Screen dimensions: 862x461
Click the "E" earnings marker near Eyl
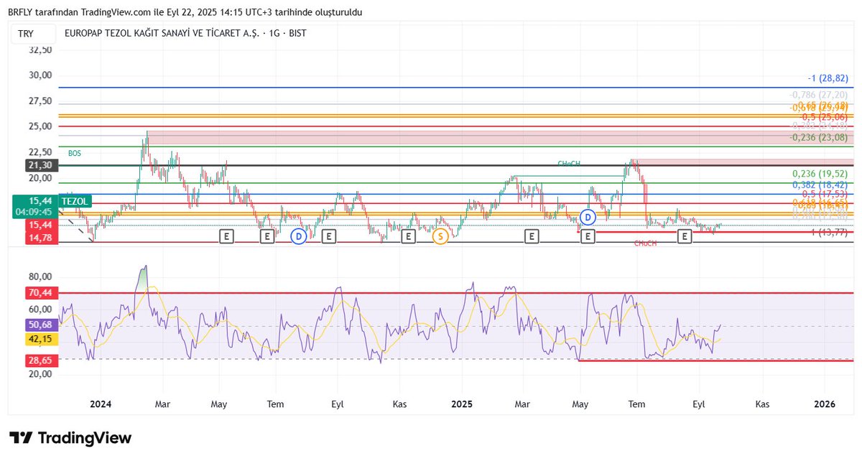[x=685, y=236]
